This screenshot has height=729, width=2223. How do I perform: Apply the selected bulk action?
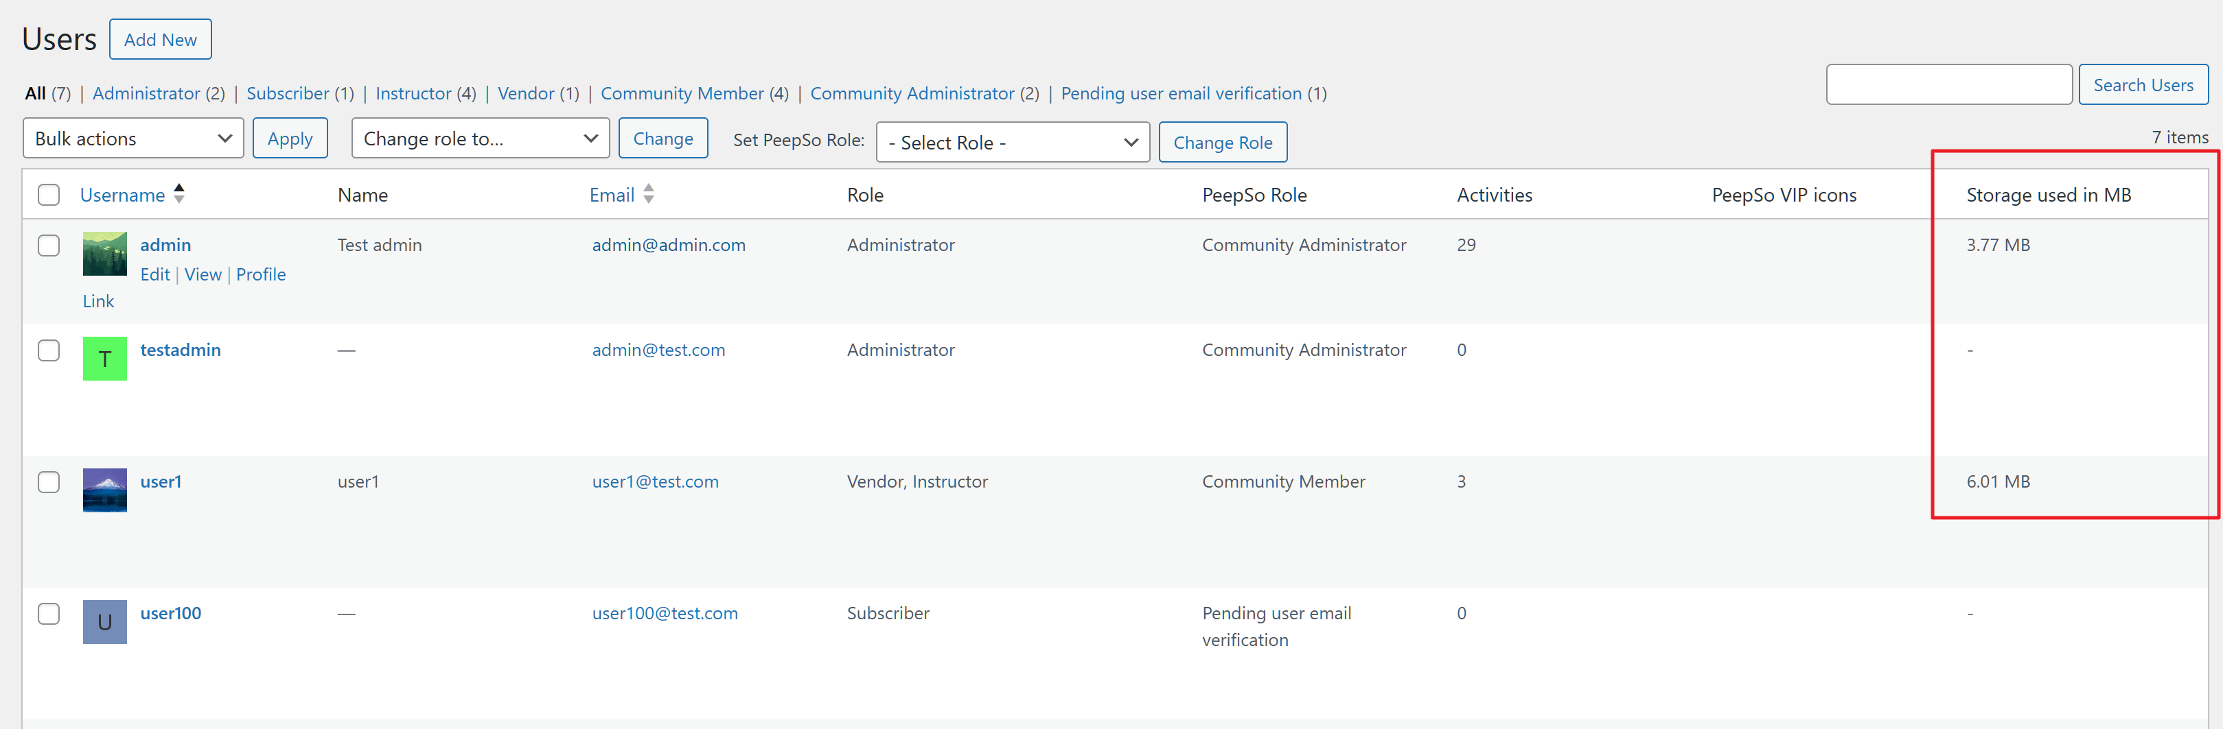[x=290, y=139]
